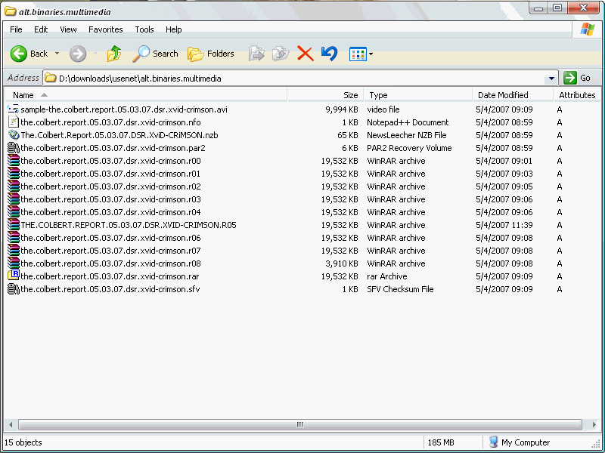This screenshot has height=453, width=605.
Task: Sort by the Size column header
Action: pos(325,95)
